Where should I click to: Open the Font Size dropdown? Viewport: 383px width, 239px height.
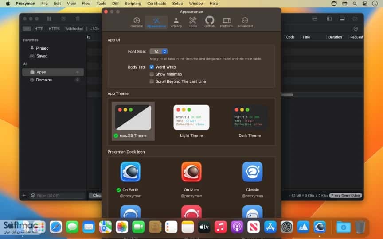pyautogui.click(x=159, y=51)
